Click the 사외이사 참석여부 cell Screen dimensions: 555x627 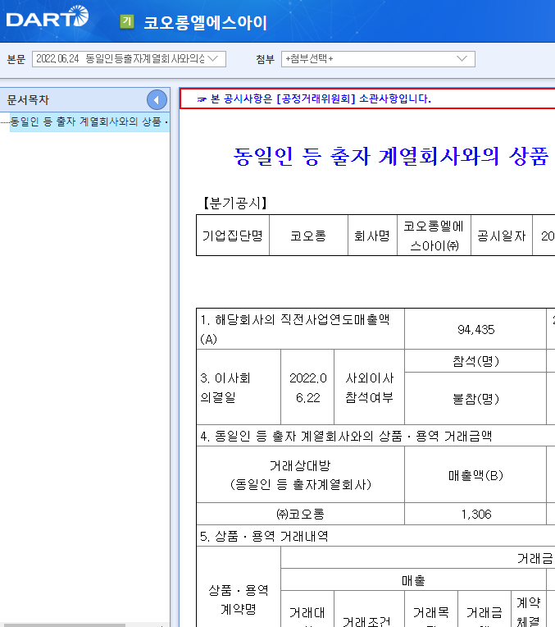[369, 387]
